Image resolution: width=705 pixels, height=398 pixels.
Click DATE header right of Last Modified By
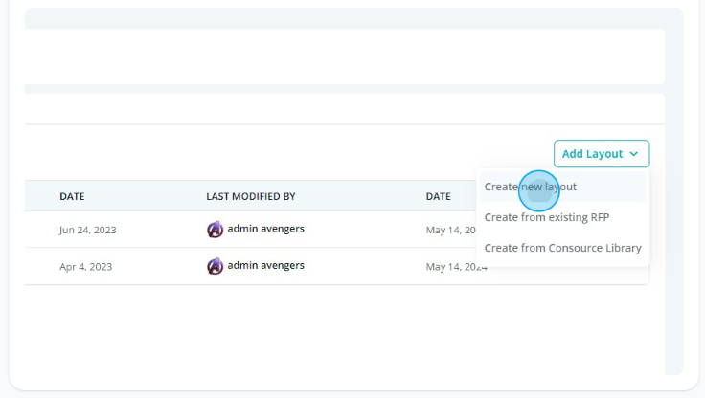tap(439, 196)
